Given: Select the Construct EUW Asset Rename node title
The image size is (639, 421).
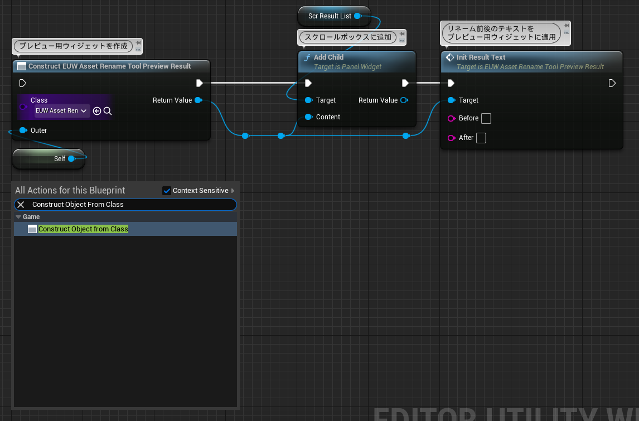Looking at the screenshot, I should 110,66.
